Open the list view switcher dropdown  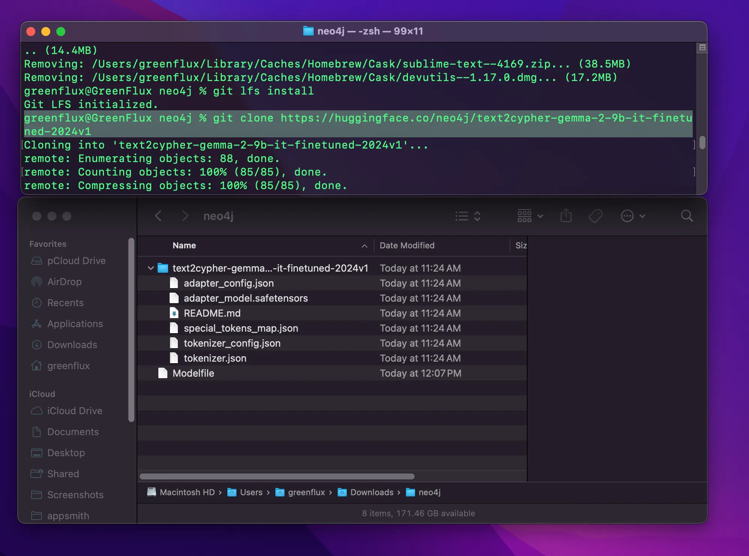[x=468, y=216]
